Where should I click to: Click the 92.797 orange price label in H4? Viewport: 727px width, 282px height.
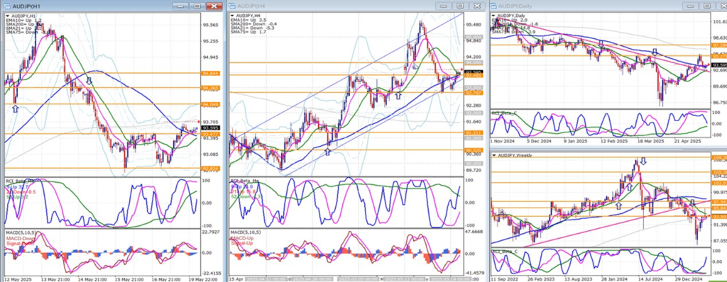pos(474,93)
